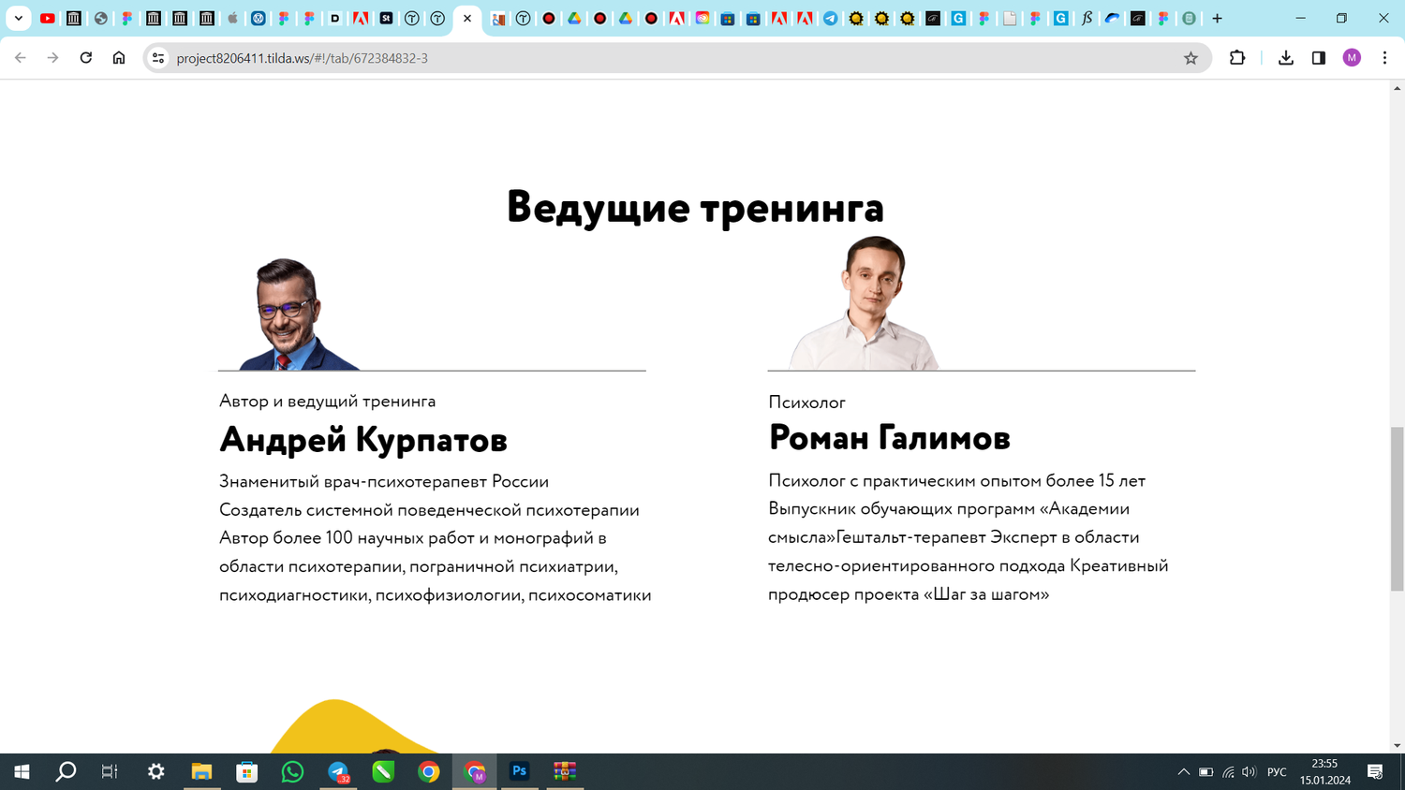The image size is (1405, 790).
Task: Open volume control in system tray
Action: [x=1249, y=772]
